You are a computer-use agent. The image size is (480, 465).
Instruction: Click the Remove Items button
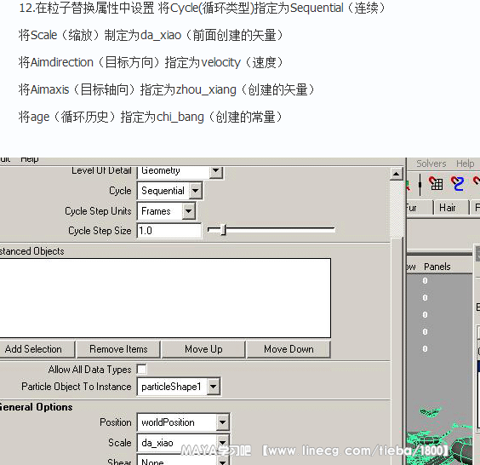tap(118, 349)
